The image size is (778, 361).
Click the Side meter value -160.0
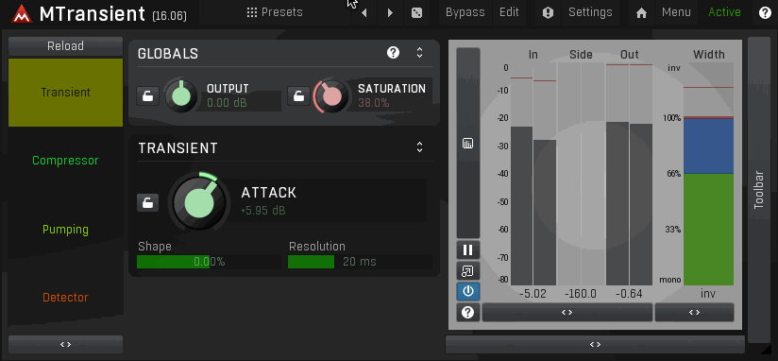coord(581,294)
